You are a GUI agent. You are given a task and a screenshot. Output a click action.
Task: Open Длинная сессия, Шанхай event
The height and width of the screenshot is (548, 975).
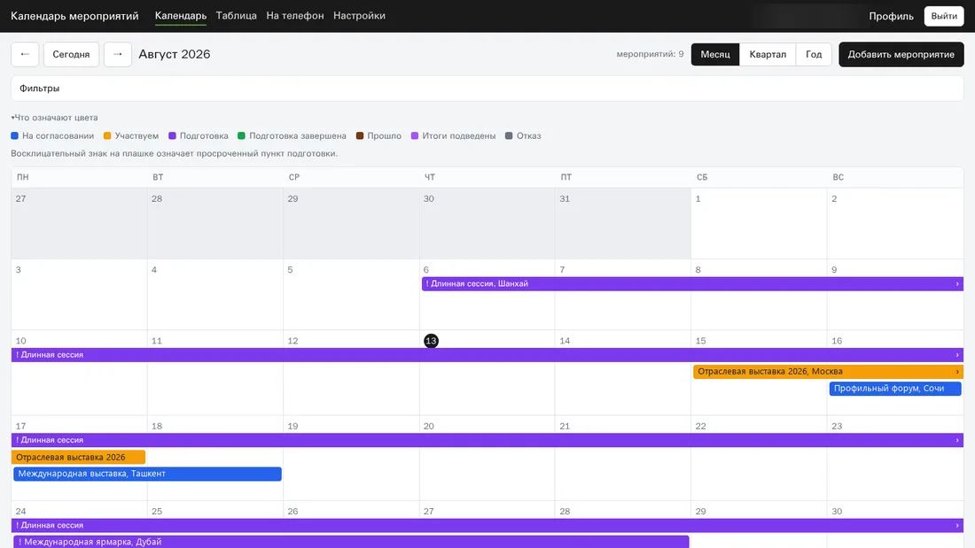coord(692,284)
